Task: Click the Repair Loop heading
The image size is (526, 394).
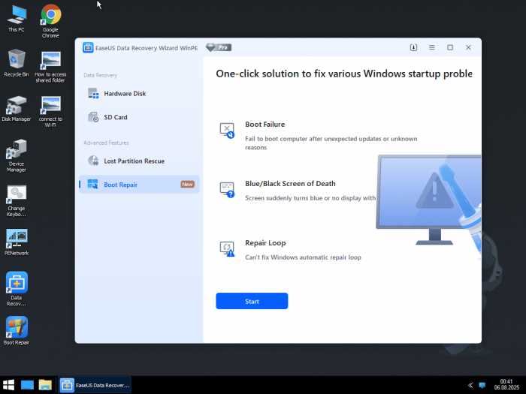Action: (x=265, y=243)
